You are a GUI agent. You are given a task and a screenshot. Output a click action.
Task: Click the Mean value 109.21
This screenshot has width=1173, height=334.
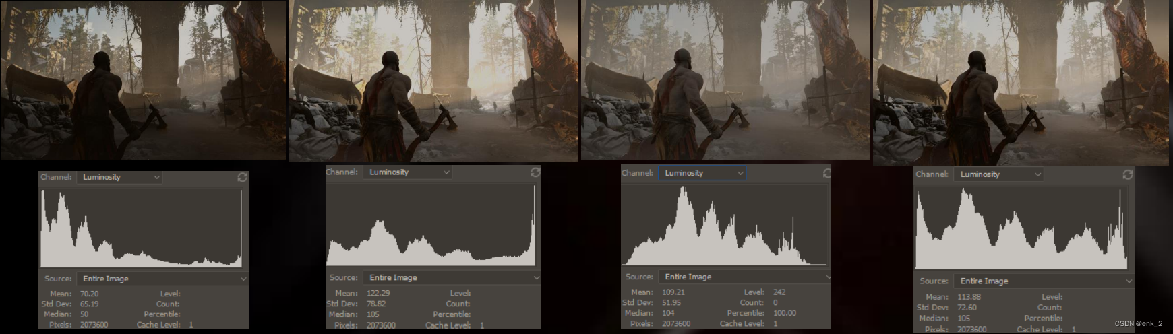point(673,292)
